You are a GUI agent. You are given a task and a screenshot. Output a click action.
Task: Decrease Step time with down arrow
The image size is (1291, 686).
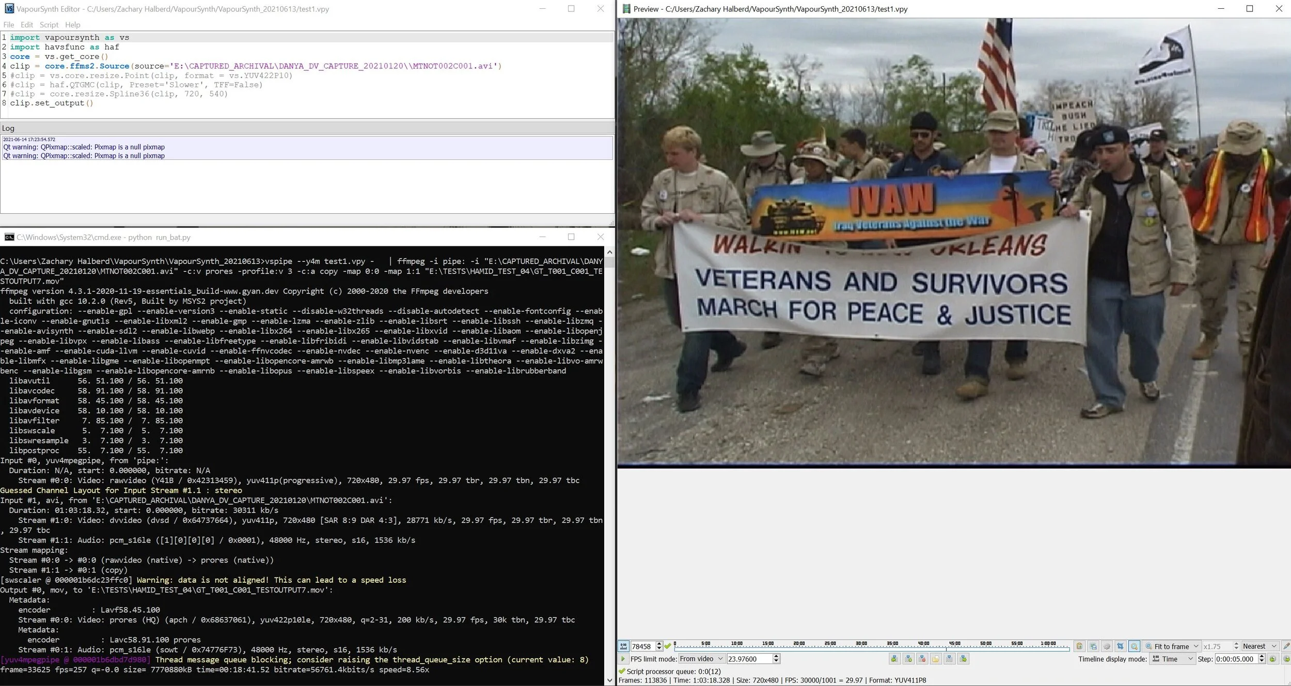(1262, 661)
